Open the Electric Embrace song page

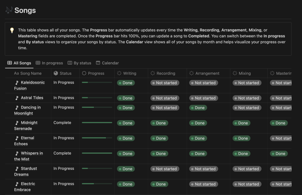click(x=25, y=187)
